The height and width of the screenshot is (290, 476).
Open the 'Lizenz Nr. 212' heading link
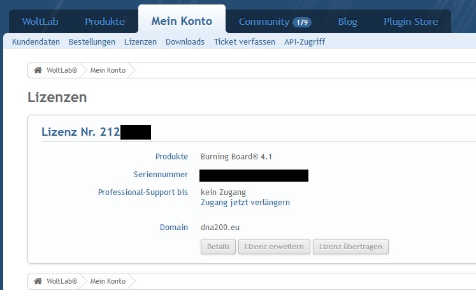80,133
